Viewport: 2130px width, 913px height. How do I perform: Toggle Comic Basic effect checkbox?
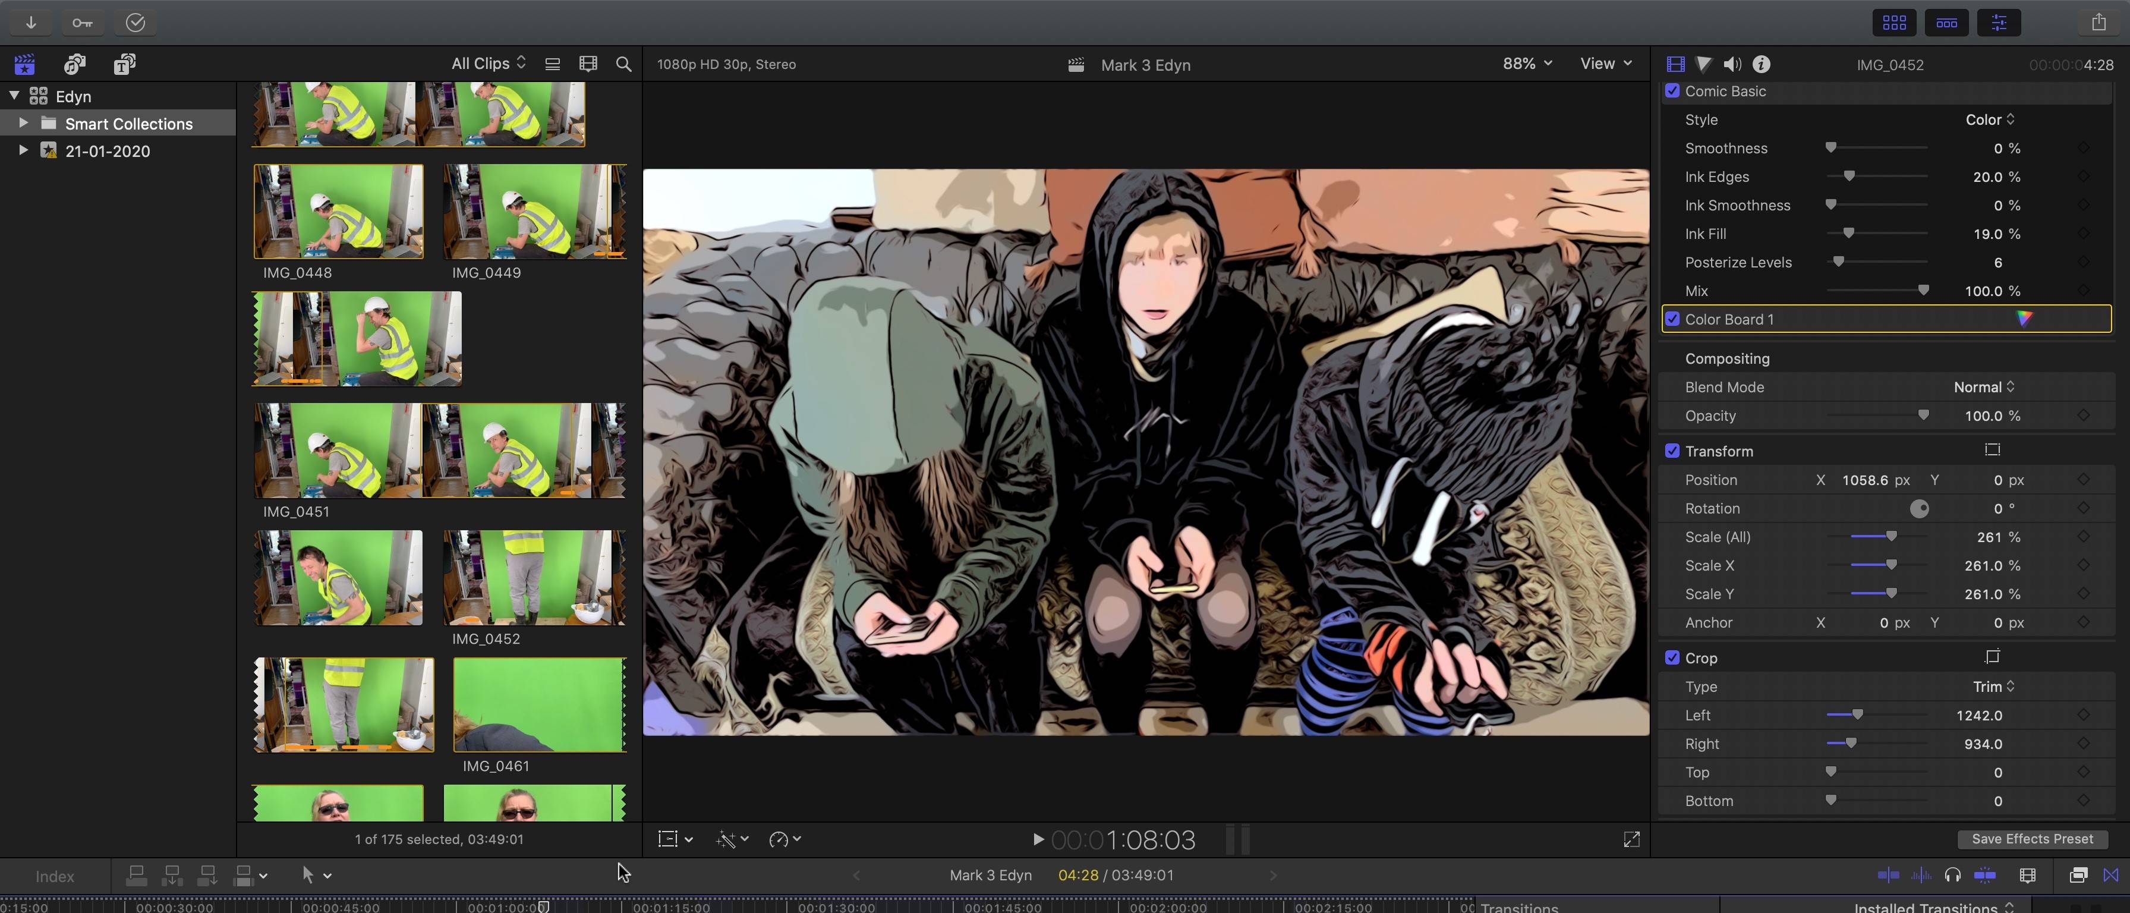coord(1672,91)
